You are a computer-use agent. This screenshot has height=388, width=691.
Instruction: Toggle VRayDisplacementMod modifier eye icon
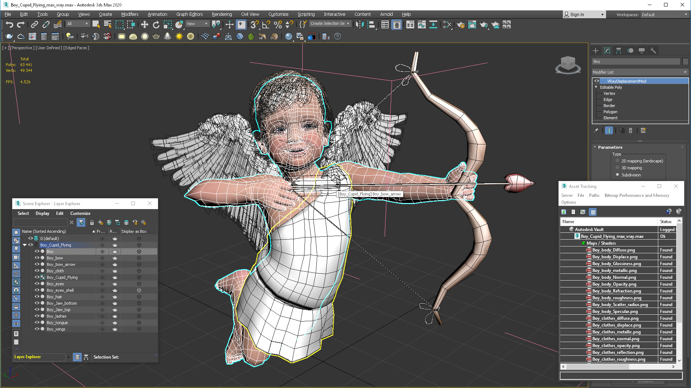597,81
